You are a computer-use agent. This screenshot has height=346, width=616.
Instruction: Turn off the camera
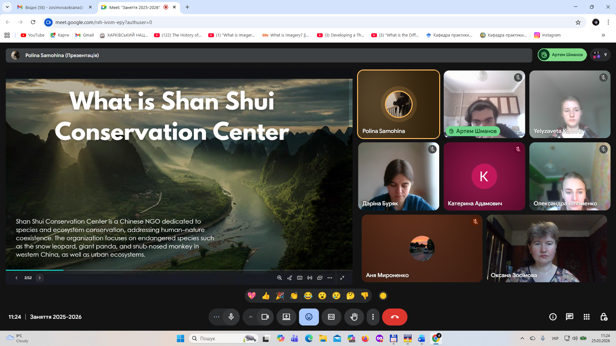[x=265, y=317]
